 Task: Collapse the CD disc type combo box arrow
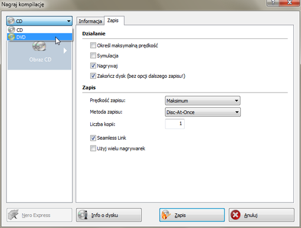(x=68, y=21)
